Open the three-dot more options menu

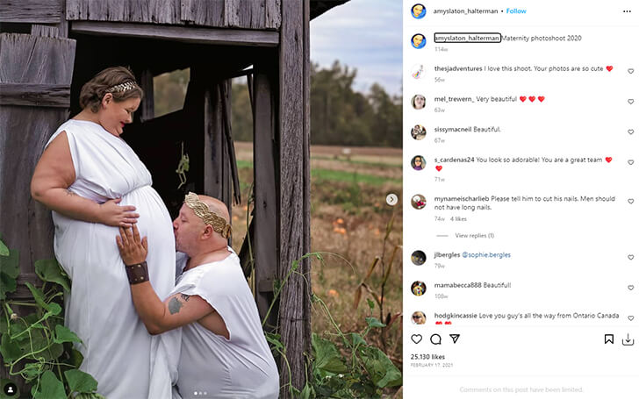click(x=628, y=11)
